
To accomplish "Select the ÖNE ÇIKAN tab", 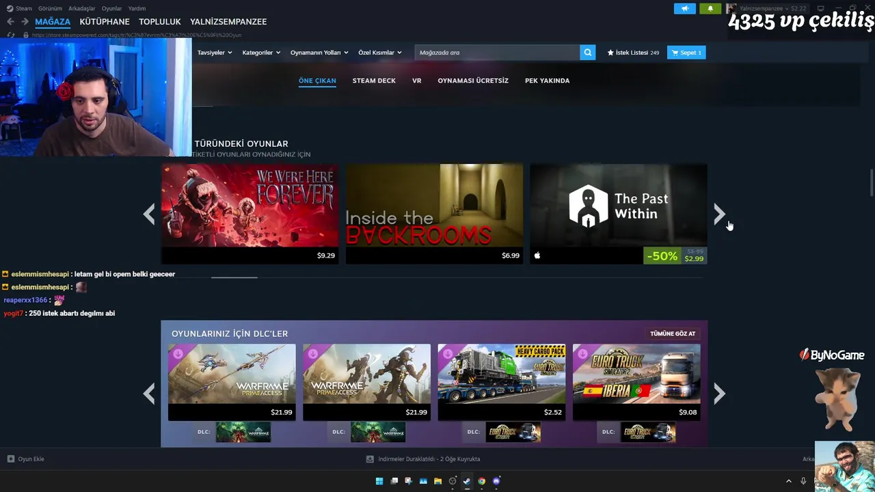I will point(317,81).
